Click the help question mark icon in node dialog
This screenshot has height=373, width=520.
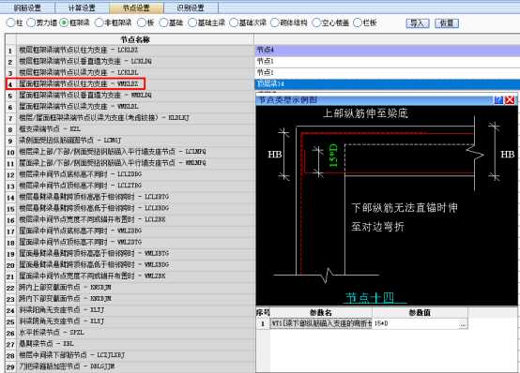coord(498,99)
